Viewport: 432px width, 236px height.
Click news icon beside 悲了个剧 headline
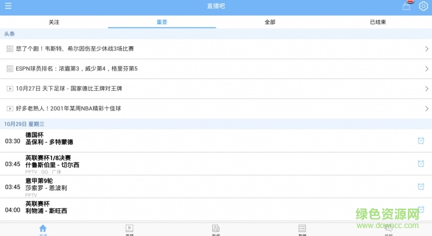[10, 49]
